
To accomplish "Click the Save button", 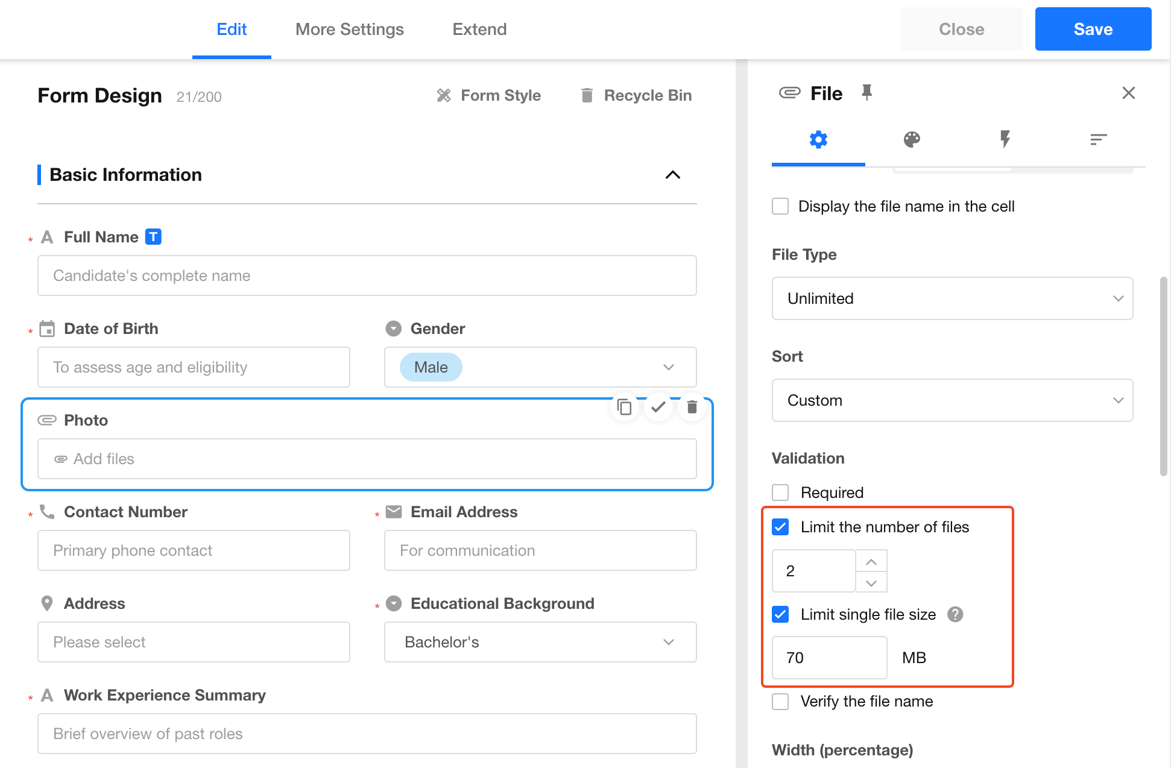I will (1093, 29).
